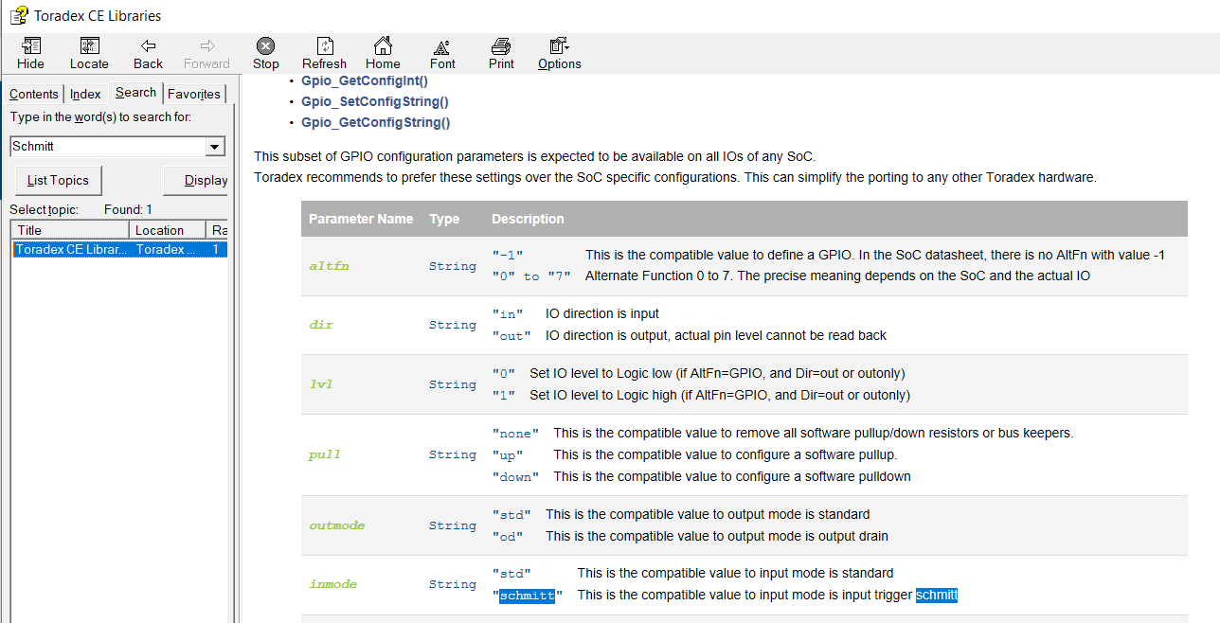The height and width of the screenshot is (623, 1220).
Task: Open the Gpio_GetConfigInt() link
Action: pos(365,80)
